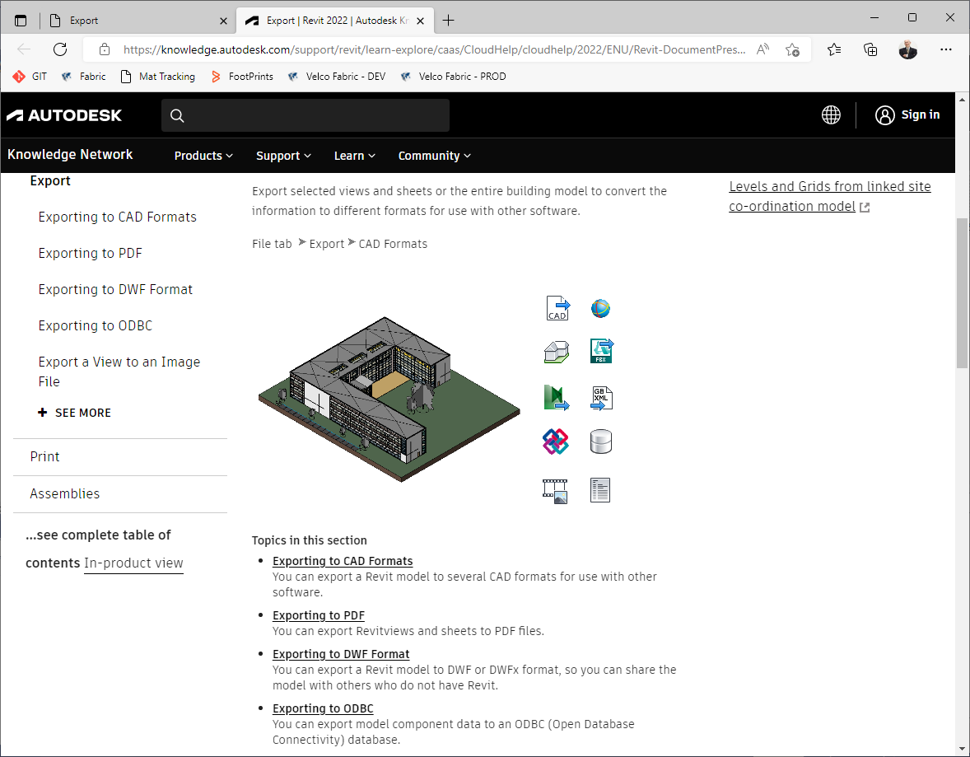Click the Knowledge Network title
The image size is (970, 757).
(70, 155)
